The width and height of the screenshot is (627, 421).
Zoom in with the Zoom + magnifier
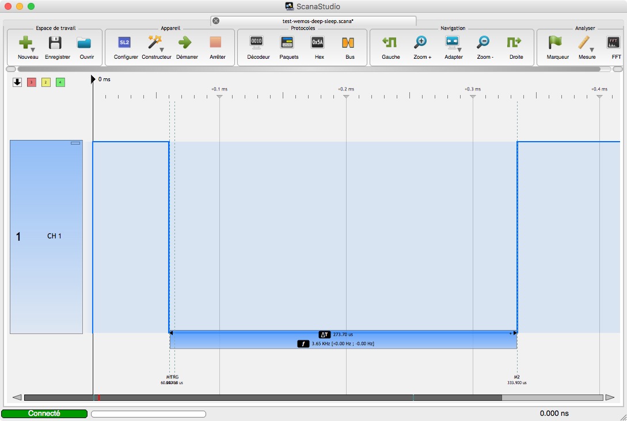coord(421,43)
